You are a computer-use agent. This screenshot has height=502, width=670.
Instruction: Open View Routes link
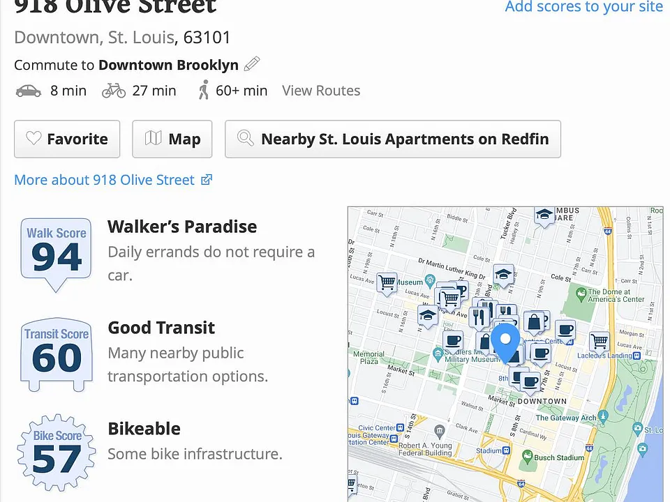[321, 91]
